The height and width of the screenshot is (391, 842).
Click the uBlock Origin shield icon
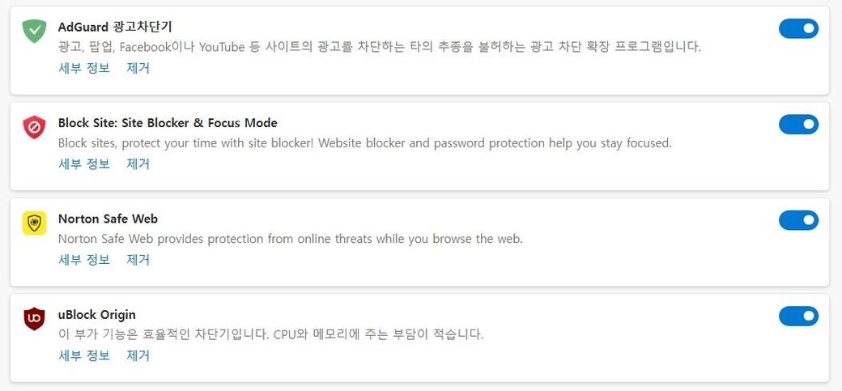(34, 319)
